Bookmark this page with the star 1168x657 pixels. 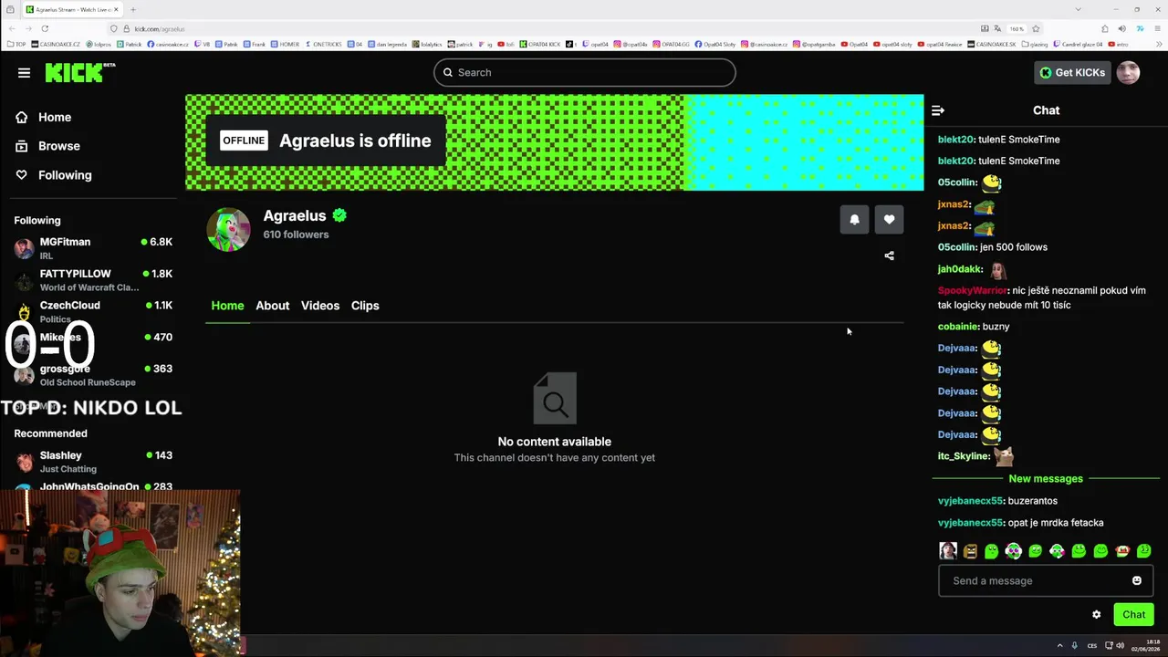tap(1036, 28)
